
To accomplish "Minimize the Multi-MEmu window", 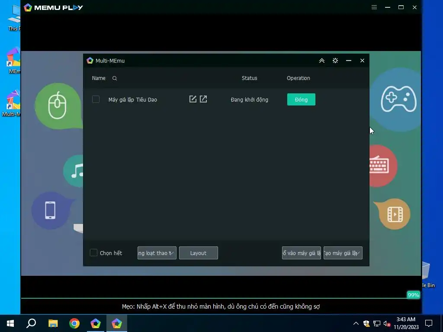I will pyautogui.click(x=349, y=61).
